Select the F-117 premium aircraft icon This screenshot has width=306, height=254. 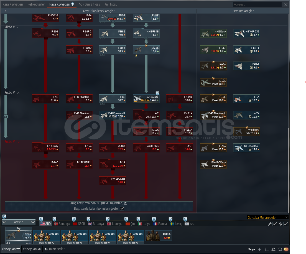pyautogui.click(x=213, y=50)
